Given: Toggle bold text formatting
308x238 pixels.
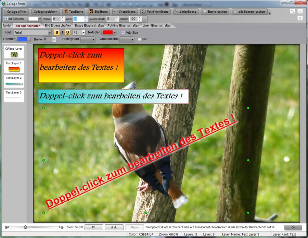Looking at the screenshot, I should [57, 32].
